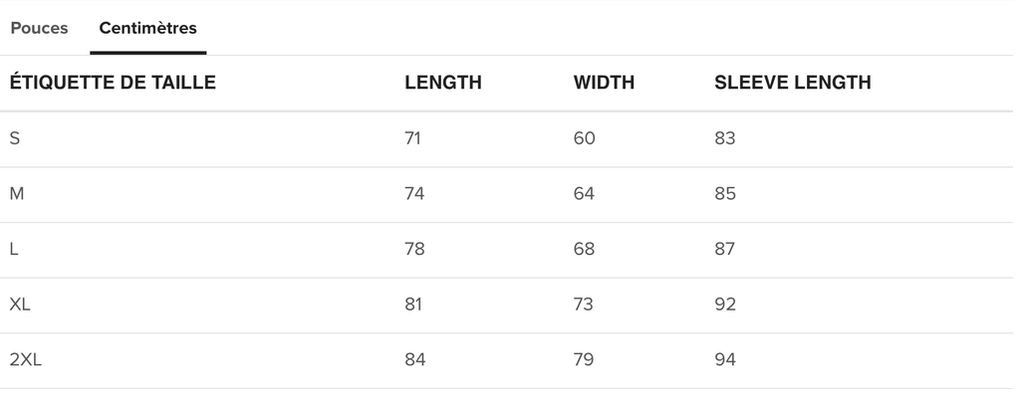Viewport: 1020px width, 412px height.
Task: Click length value 81 for size XL
Action: [x=413, y=304]
